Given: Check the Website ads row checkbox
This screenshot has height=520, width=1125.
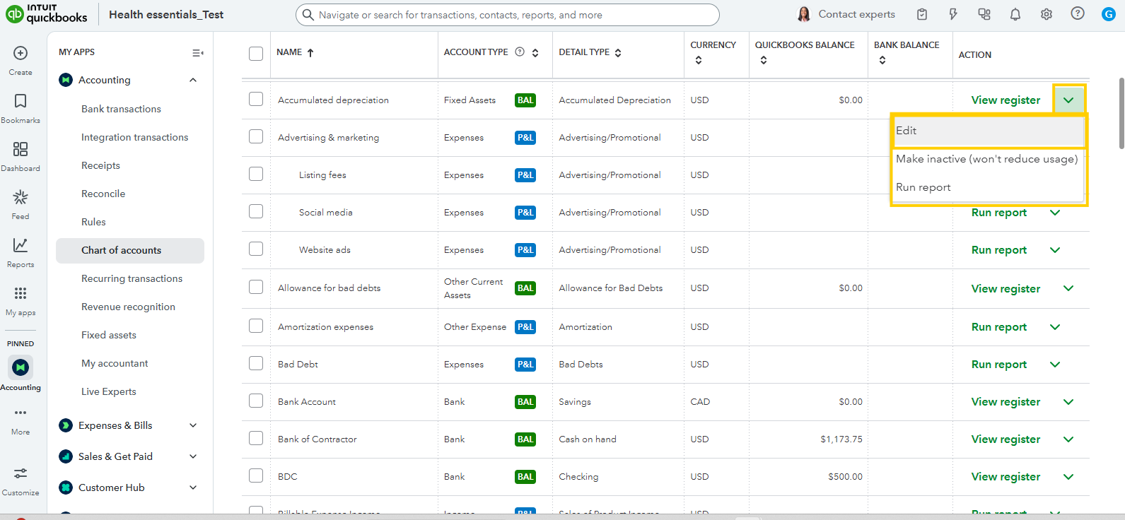Looking at the screenshot, I should [x=256, y=249].
